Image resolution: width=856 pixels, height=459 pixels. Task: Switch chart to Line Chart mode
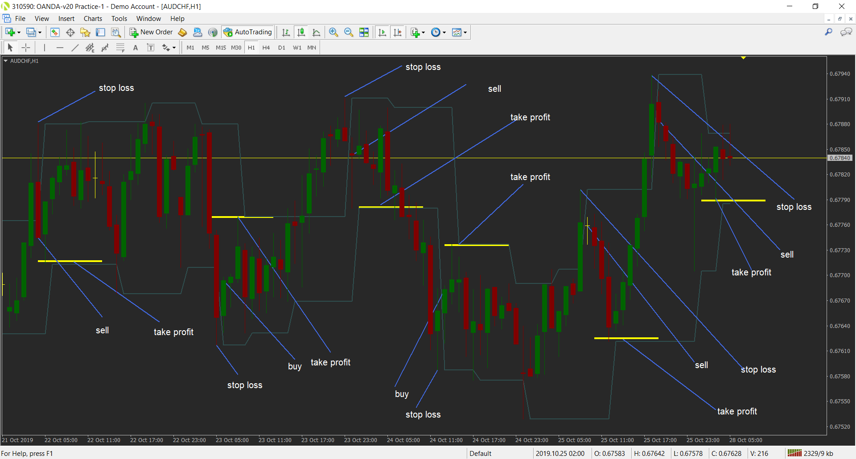pyautogui.click(x=317, y=32)
